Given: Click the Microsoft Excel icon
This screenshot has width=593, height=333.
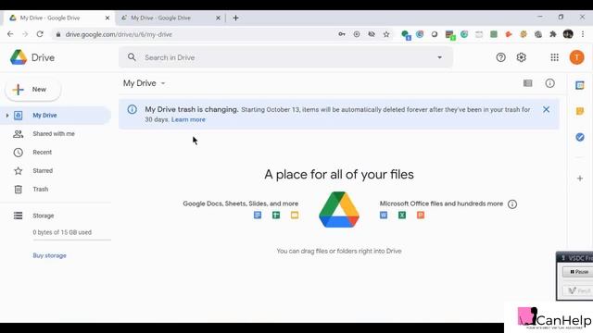Looking at the screenshot, I should (402, 216).
